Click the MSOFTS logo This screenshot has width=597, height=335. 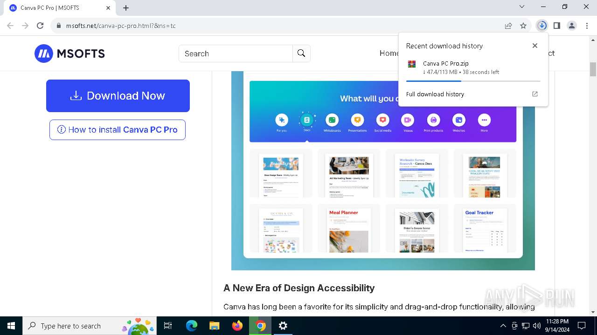(x=69, y=54)
